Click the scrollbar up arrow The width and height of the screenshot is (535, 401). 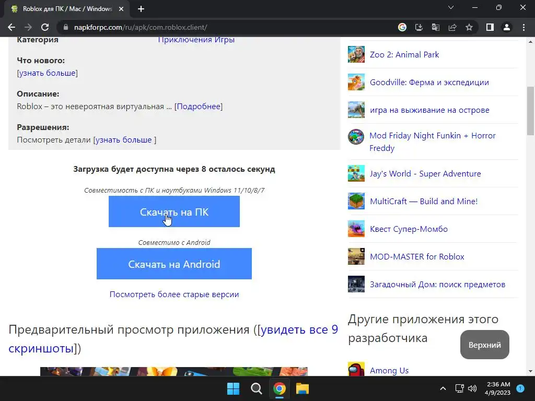click(530, 42)
